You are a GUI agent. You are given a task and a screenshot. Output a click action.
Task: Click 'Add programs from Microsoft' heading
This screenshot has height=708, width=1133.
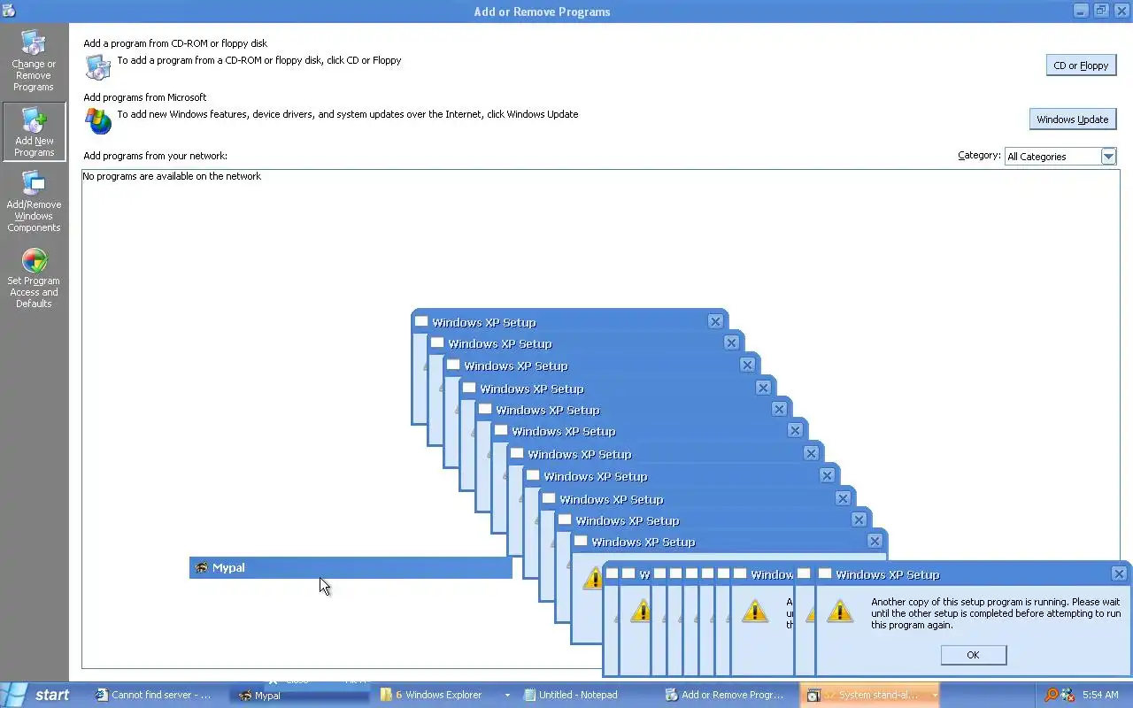145,97
